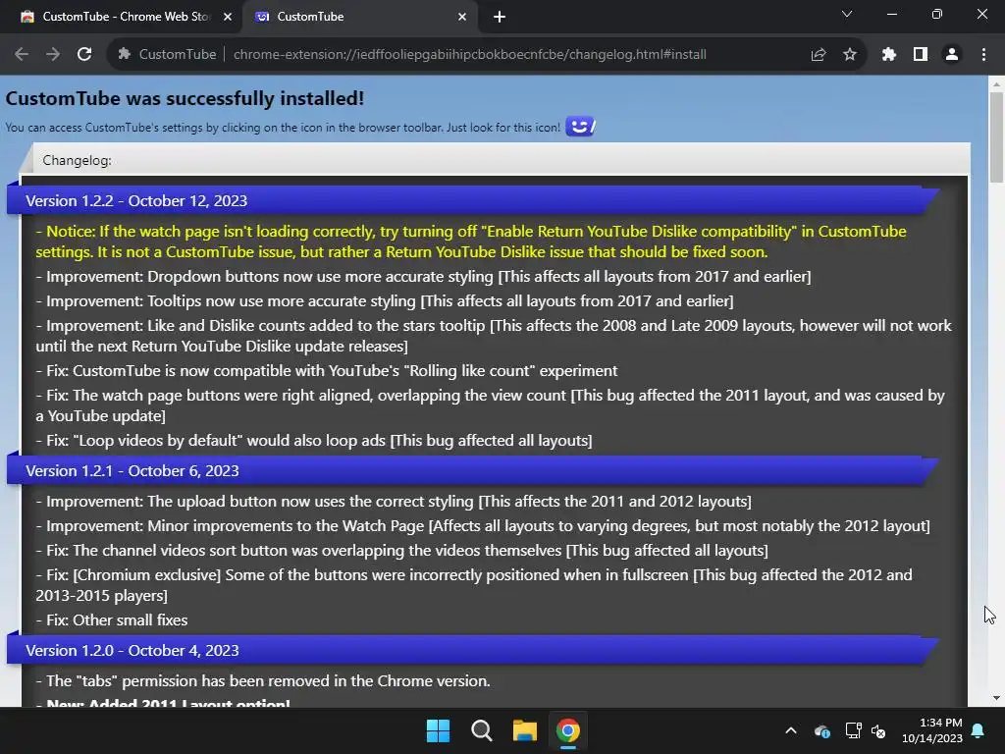This screenshot has width=1005, height=754.
Task: Click the 'Fix: Other small fixes' line
Action: coord(112,620)
